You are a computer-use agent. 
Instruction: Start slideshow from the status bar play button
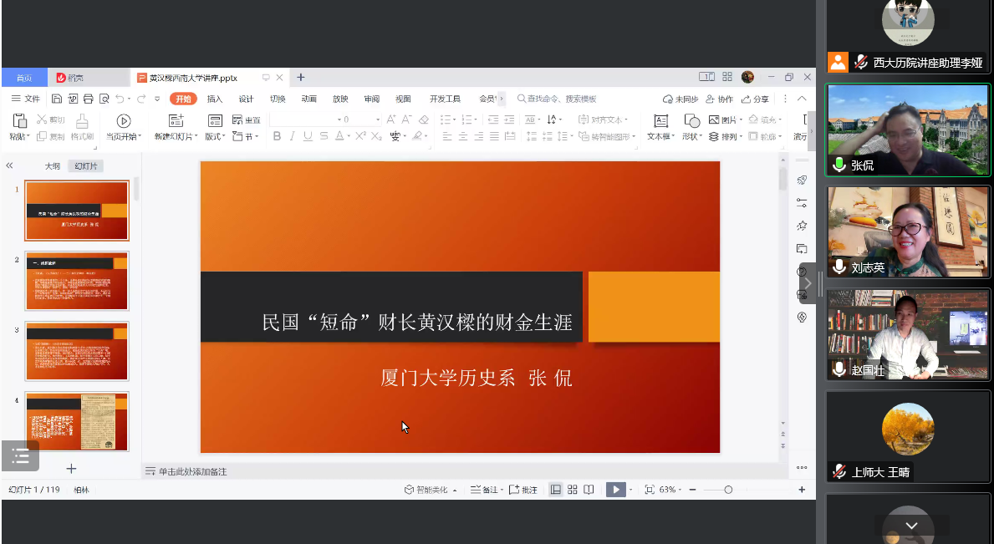pyautogui.click(x=616, y=490)
